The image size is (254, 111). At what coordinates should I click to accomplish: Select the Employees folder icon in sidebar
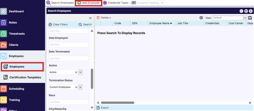(3, 56)
